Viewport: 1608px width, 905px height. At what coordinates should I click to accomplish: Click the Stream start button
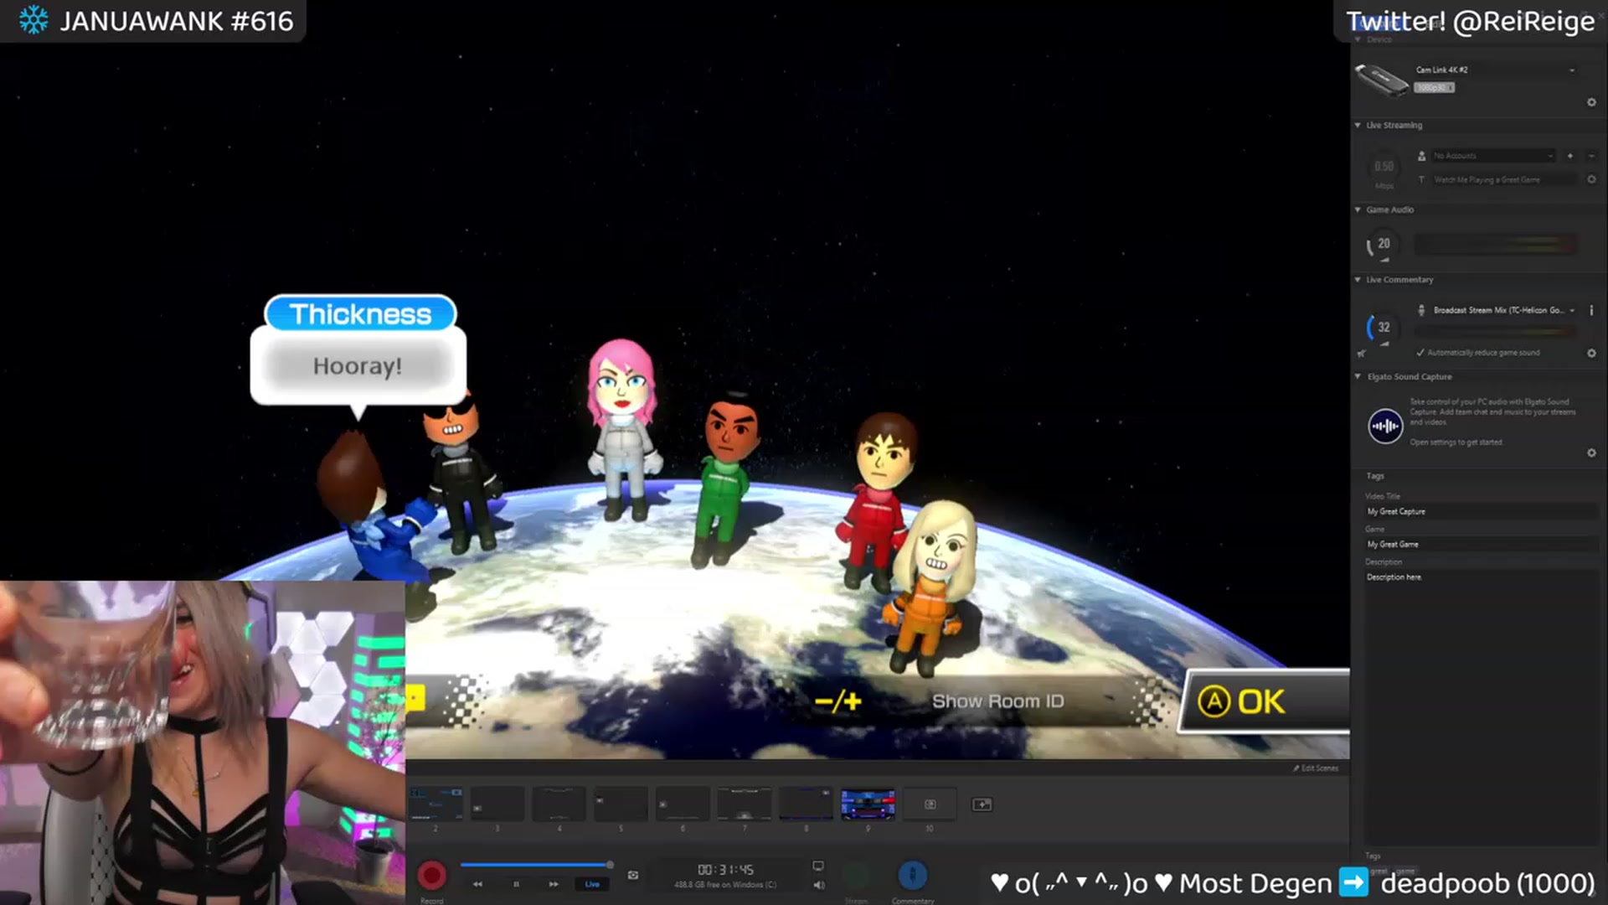coord(856,876)
